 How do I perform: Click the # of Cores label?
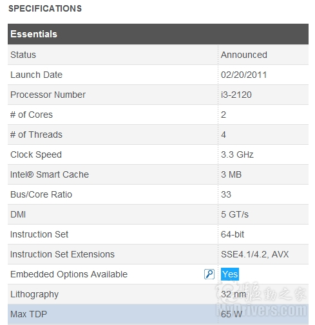tap(32, 115)
